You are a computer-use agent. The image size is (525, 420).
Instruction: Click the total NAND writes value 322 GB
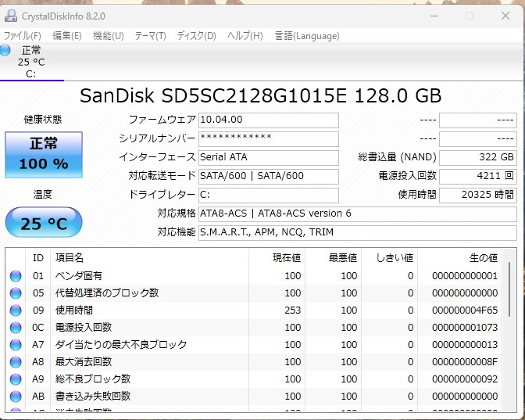[478, 157]
